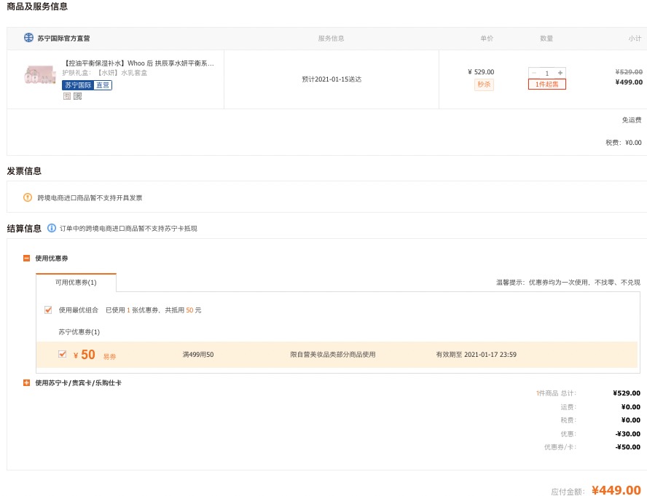Click the 限自营美妆品类部分商品使用 restriction text
This screenshot has height=496, width=647.
332,355
